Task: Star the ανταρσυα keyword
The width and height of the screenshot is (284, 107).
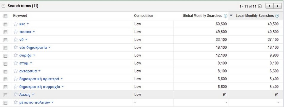Action: pyautogui.click(x=16, y=71)
